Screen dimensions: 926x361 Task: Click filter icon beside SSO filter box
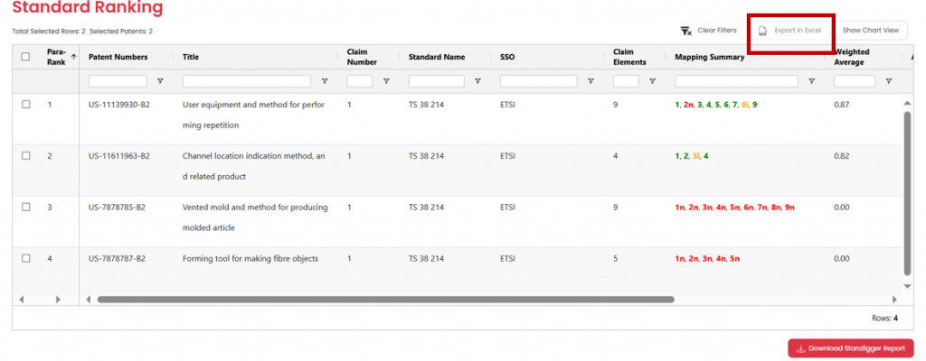(x=591, y=81)
